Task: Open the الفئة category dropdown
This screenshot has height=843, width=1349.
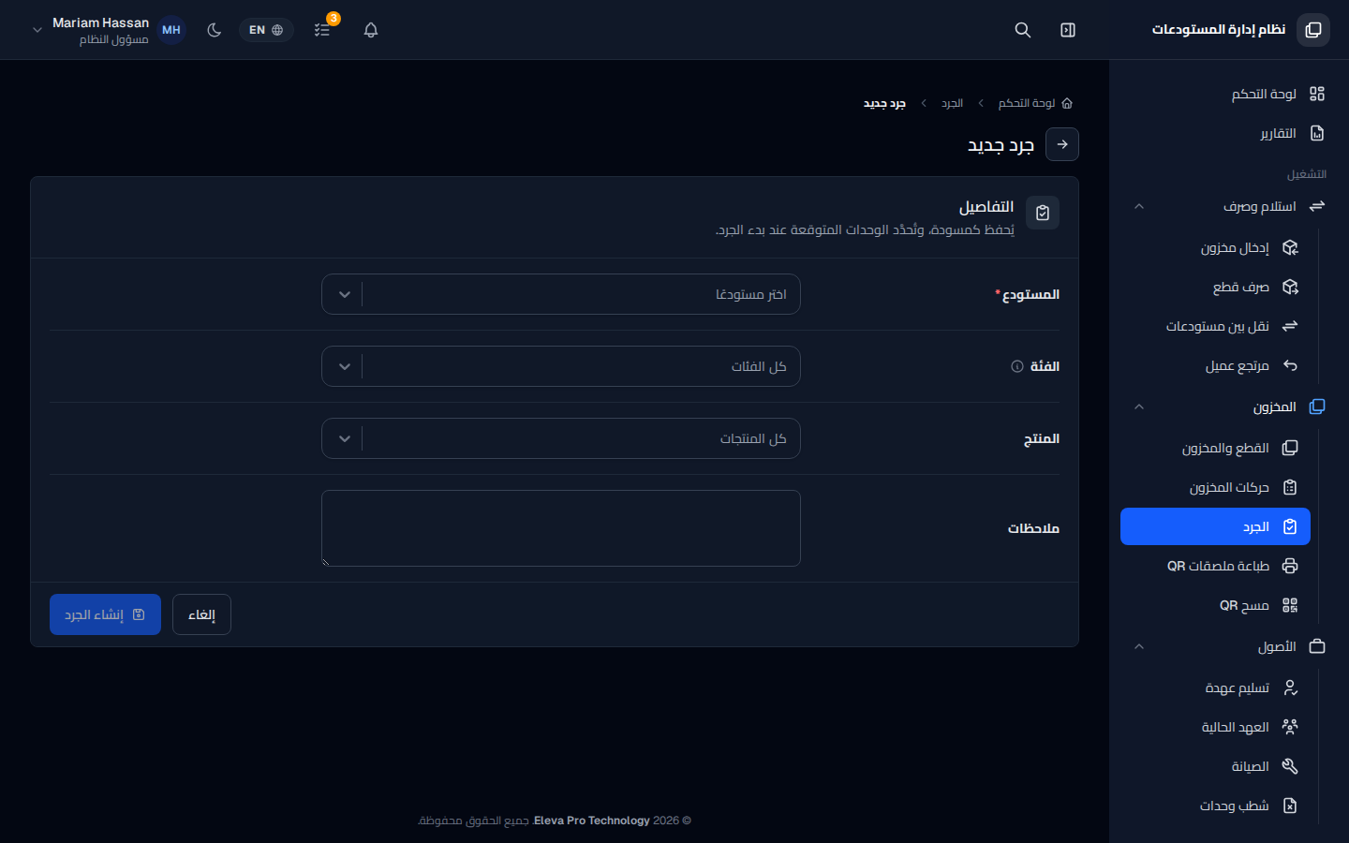Action: 561,366
